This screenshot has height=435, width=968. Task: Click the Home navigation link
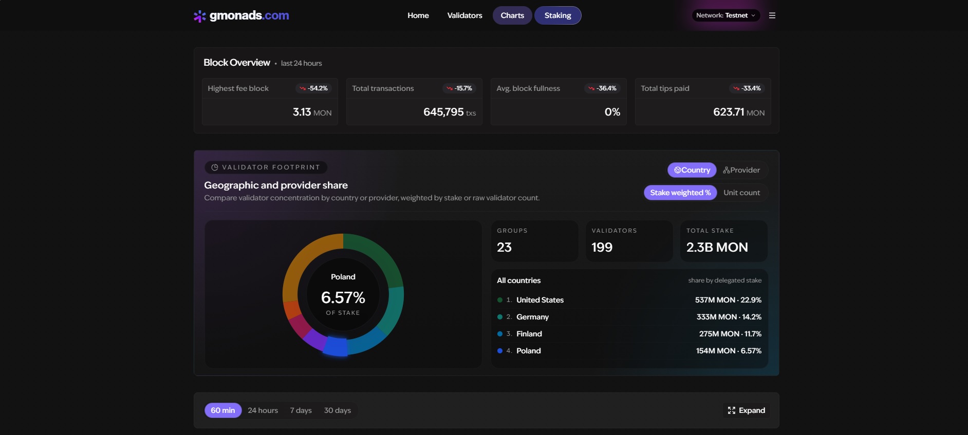(x=418, y=15)
